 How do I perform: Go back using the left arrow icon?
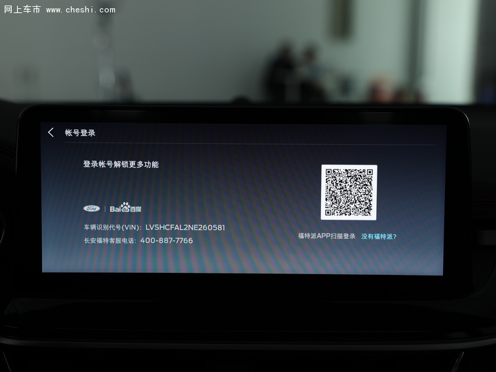coord(51,132)
